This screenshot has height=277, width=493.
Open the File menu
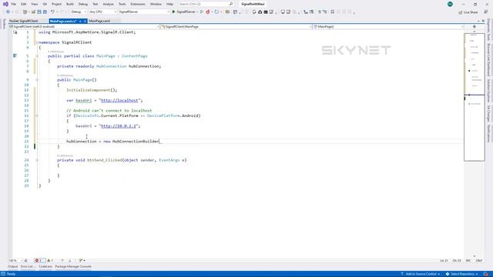pos(13,4)
